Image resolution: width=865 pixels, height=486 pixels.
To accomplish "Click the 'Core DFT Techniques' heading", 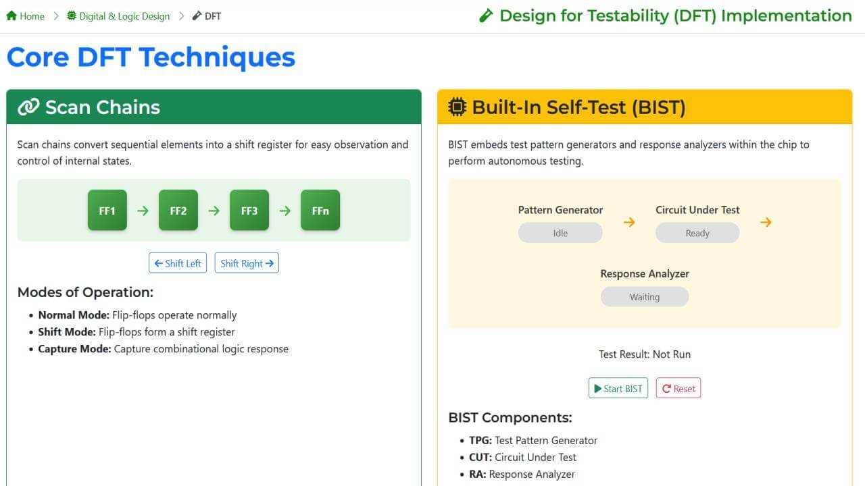I will click(151, 57).
